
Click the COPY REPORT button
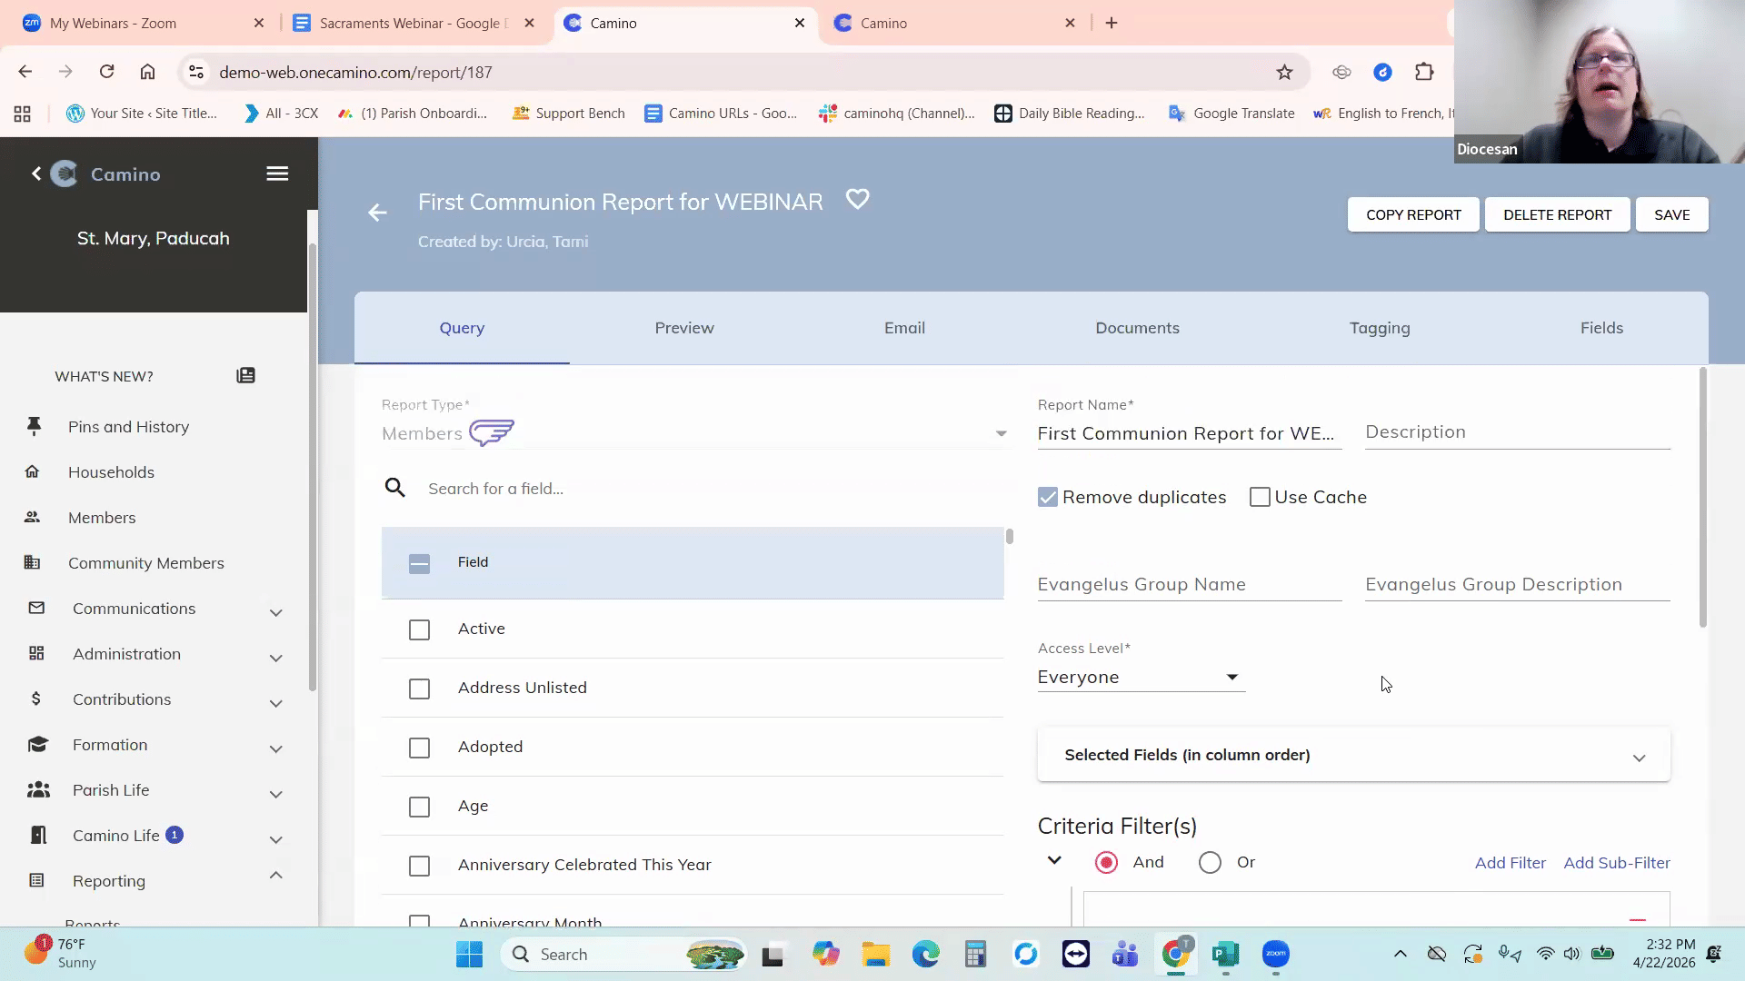[1413, 214]
